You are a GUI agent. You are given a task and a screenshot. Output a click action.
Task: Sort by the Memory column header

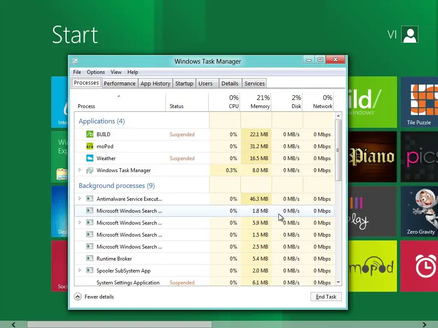(x=256, y=102)
